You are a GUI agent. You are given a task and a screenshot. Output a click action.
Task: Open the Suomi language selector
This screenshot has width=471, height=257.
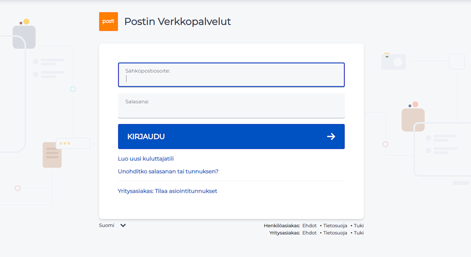(112, 225)
